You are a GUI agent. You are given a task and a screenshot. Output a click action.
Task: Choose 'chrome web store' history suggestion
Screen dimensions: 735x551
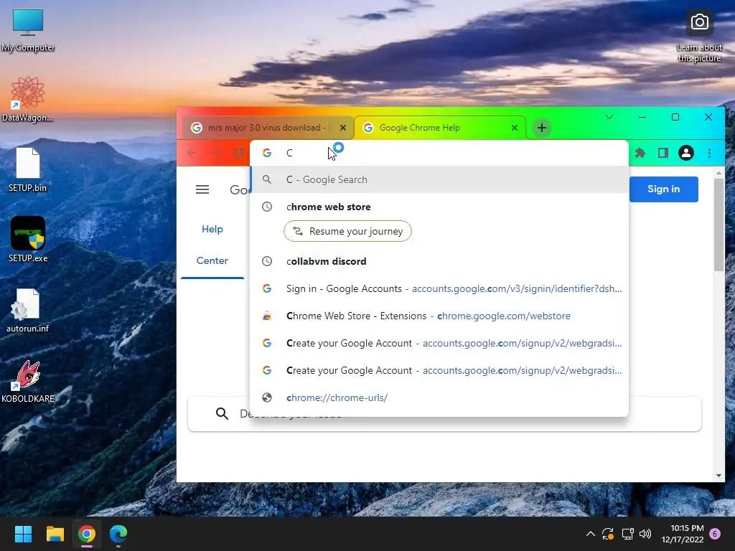(440, 207)
